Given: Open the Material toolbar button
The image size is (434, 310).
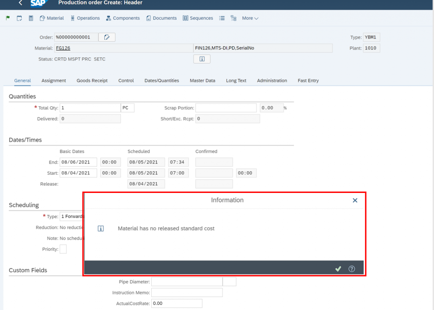Looking at the screenshot, I should (52, 18).
